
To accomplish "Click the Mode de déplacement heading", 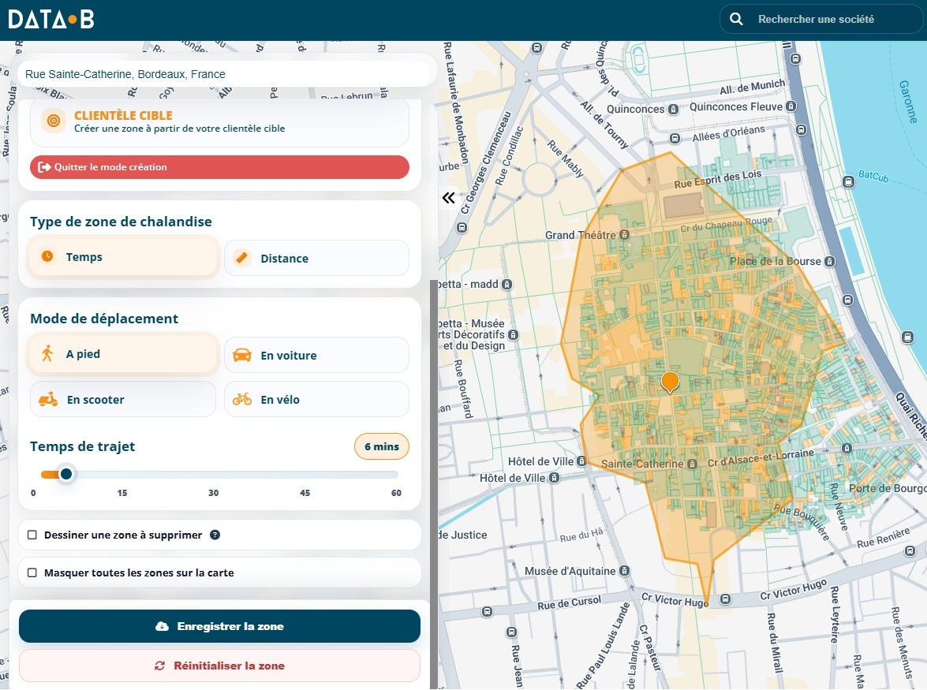I will [104, 319].
